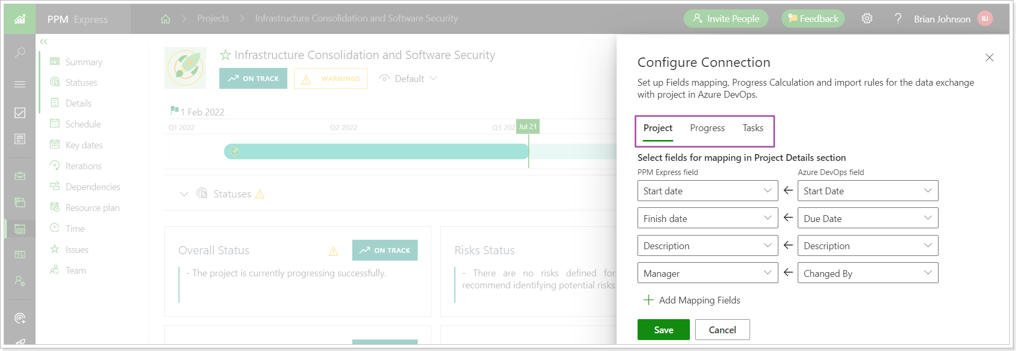Click the BJ user avatar

[985, 19]
